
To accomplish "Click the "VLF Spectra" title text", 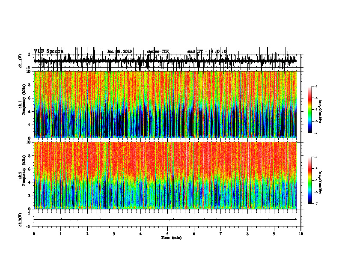I will 48,51.
